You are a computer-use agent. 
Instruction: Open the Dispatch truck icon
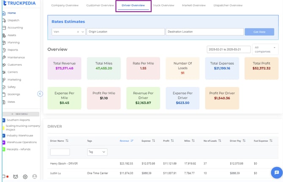4,20
